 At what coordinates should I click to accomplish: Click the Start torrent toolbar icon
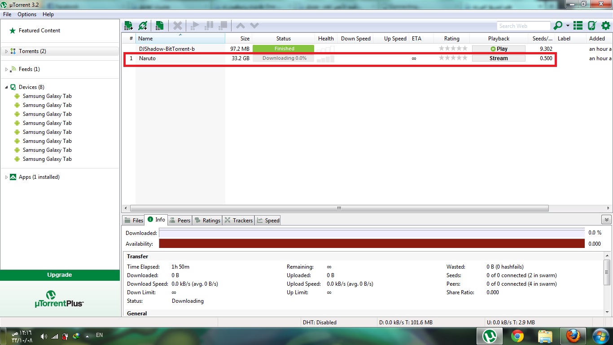pyautogui.click(x=194, y=26)
